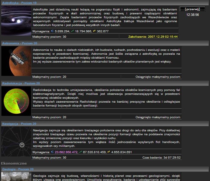Click the [przerwij] cancel research button

pos(192,9)
